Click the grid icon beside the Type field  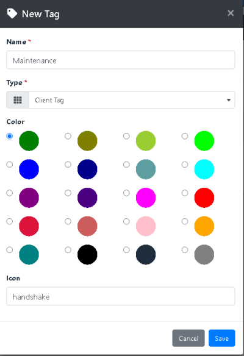pos(18,100)
